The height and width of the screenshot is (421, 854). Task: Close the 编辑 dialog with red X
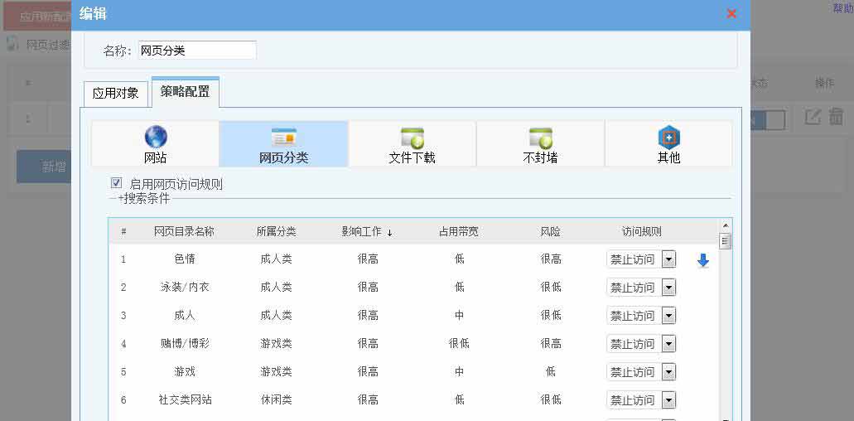click(731, 13)
